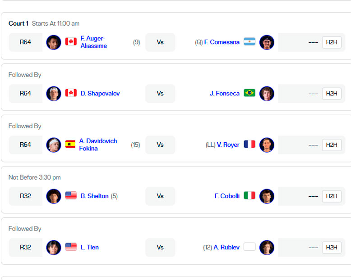The height and width of the screenshot is (280, 351).
Task: Go to L. Tien's player page
Action: click(x=89, y=248)
